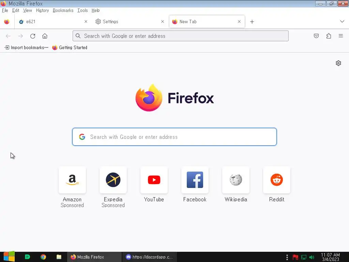Open the File menu

(x=5, y=11)
